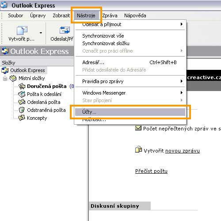The height and width of the screenshot is (221, 221).
Task: Open the Úpravy menu
Action: point(38,15)
